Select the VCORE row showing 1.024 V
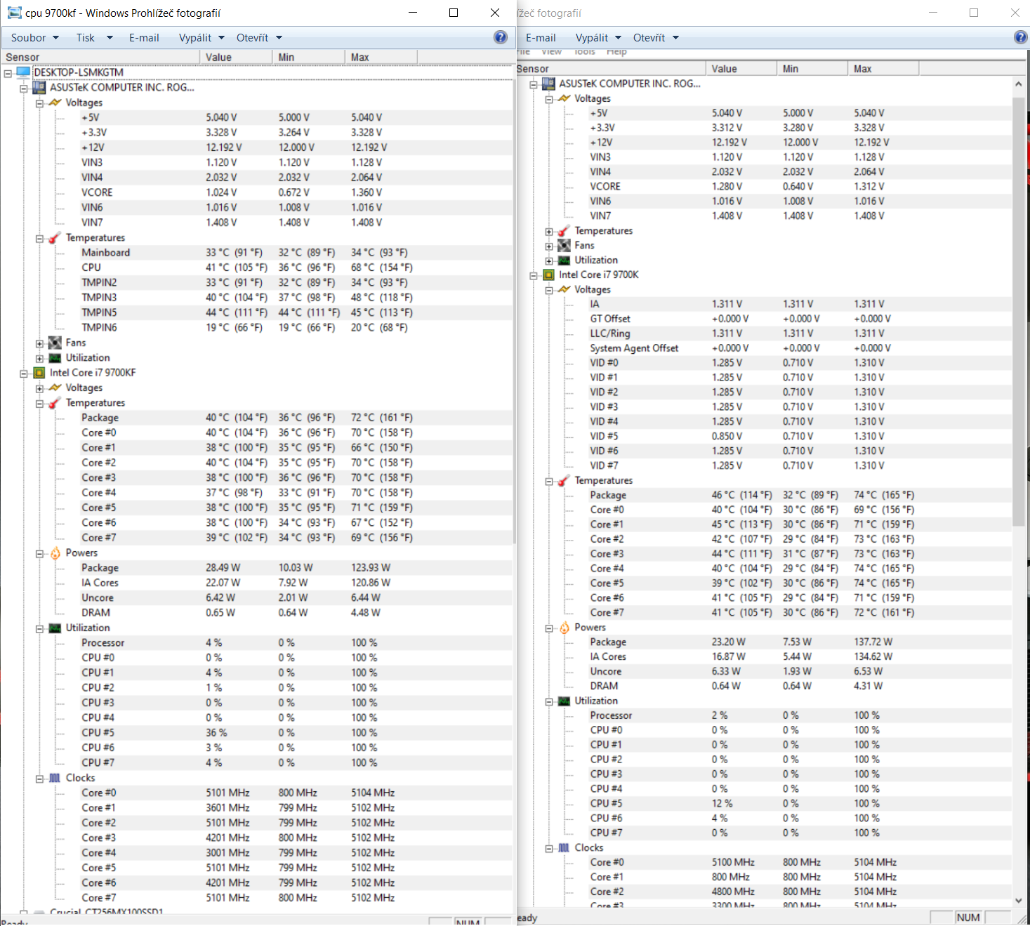1030x926 pixels. click(x=97, y=192)
